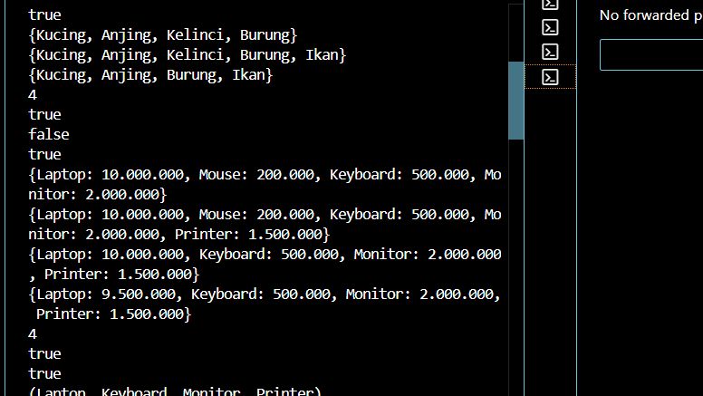Click the "No forwarded p" message text
The image size is (703, 396).
650,15
